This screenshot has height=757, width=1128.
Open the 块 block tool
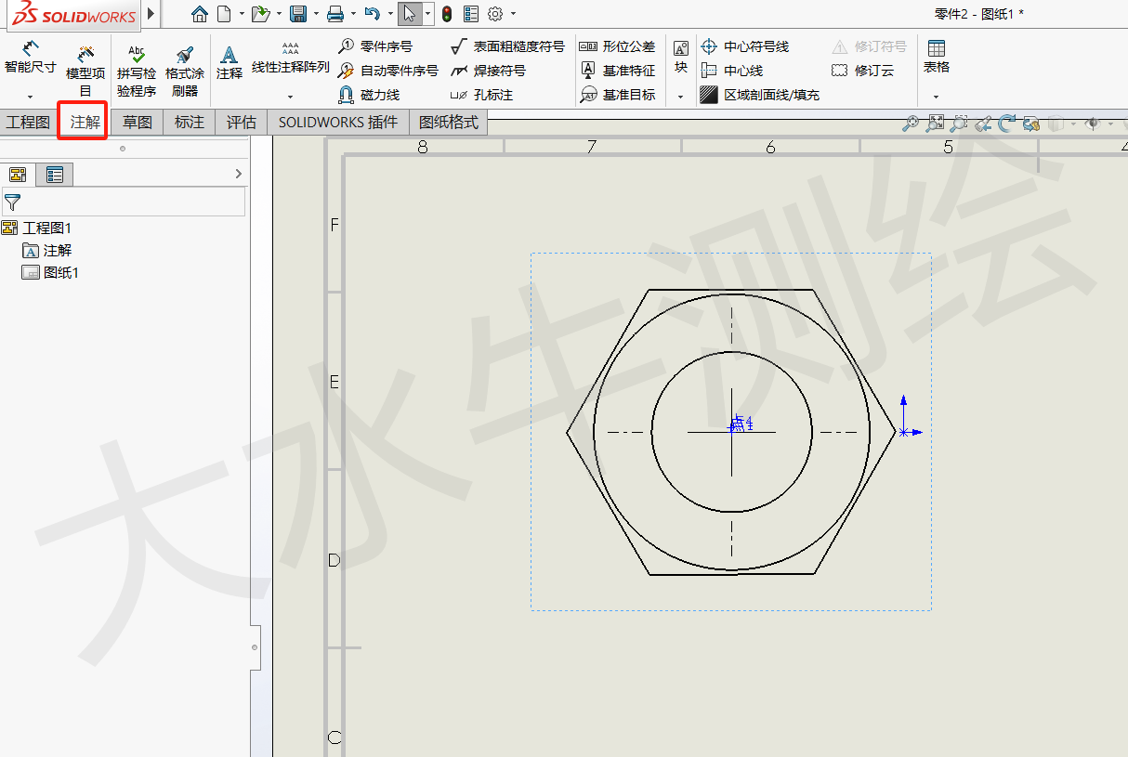(x=681, y=57)
